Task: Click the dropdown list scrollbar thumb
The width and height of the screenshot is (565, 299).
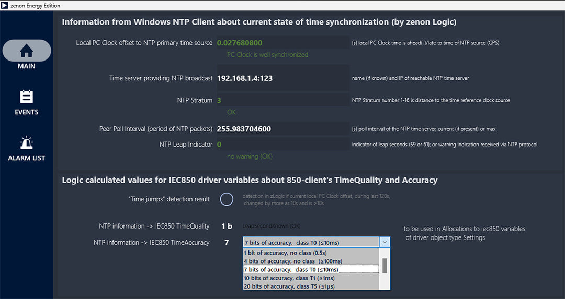Action: coord(385,266)
